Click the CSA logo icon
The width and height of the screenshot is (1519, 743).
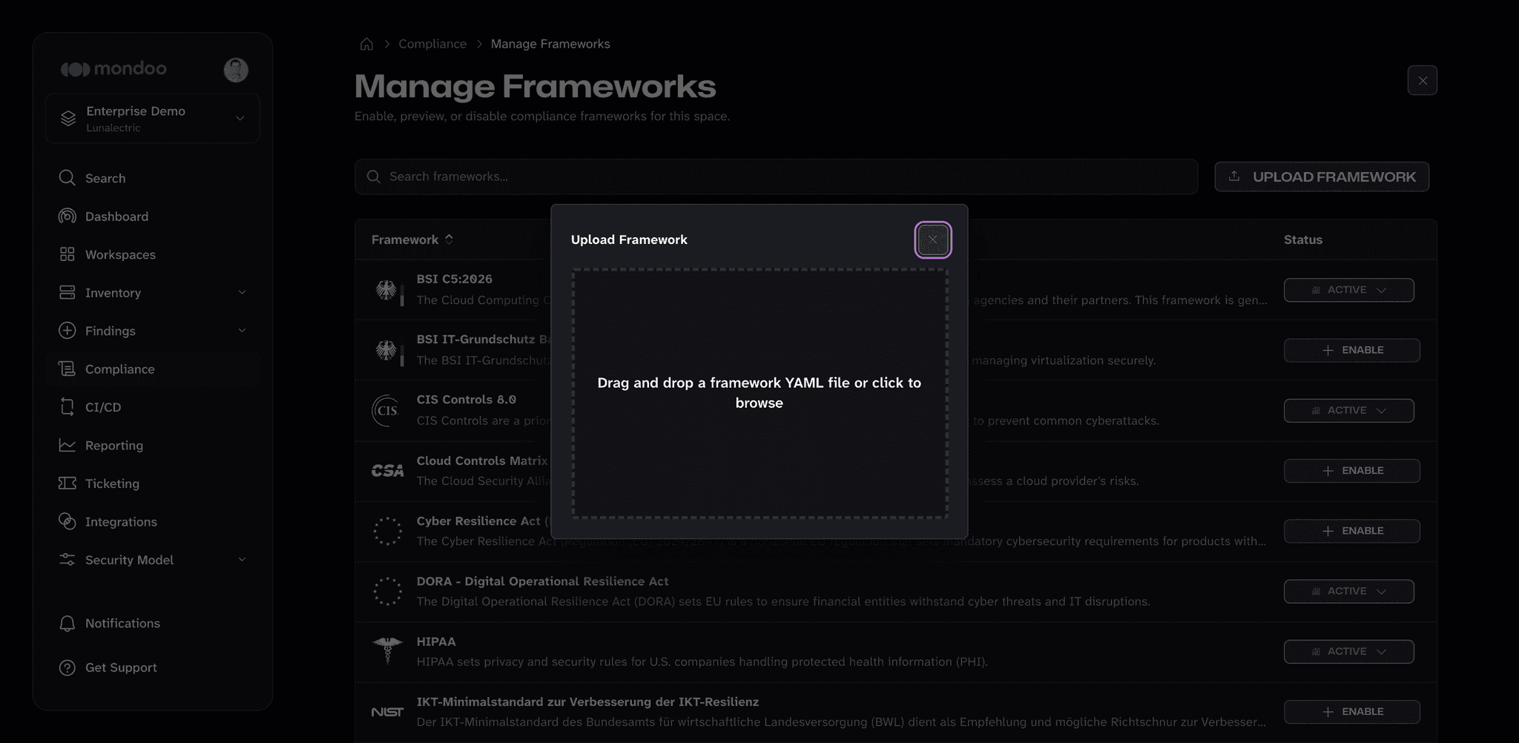tap(387, 471)
